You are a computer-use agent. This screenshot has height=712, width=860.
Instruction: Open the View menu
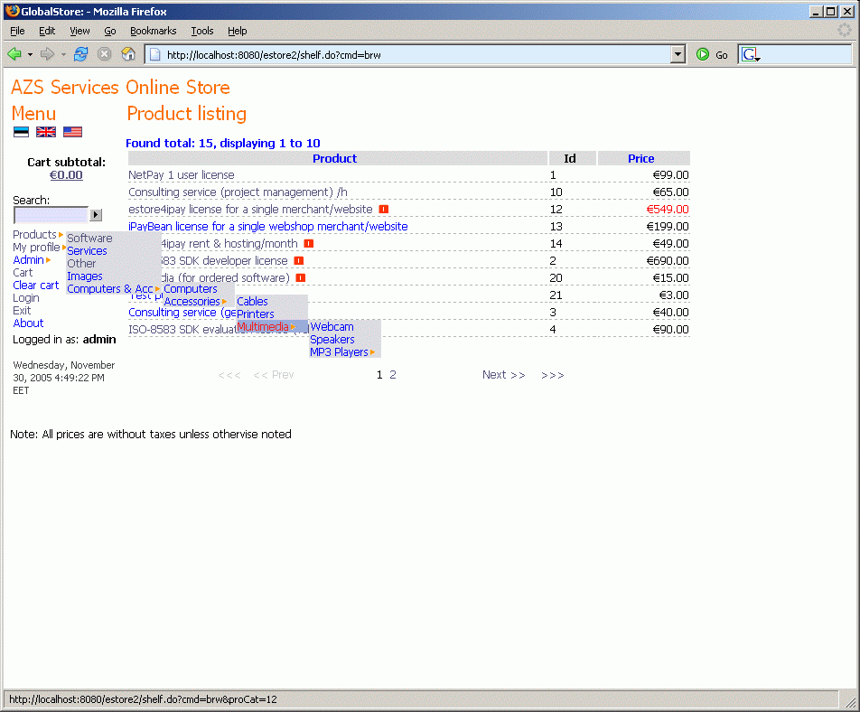tap(79, 31)
